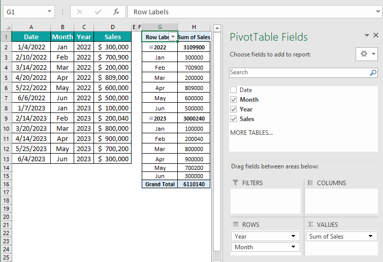Open the Row Labels filter dropdown
383x262 pixels.
173,37
